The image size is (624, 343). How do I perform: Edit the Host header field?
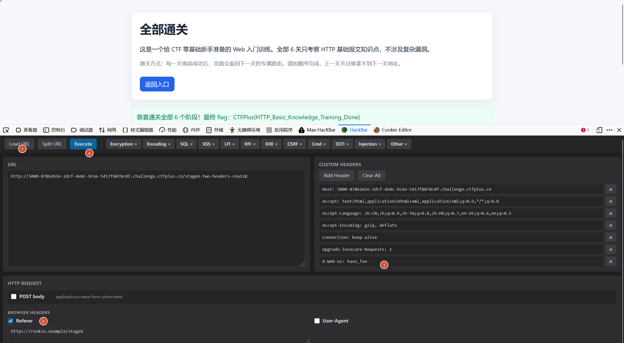click(x=461, y=189)
